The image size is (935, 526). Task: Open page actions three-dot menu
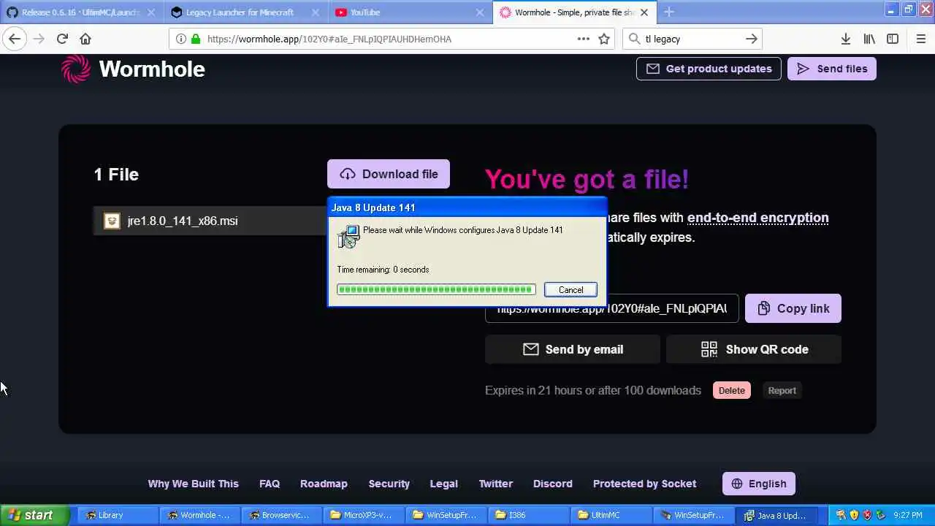tap(583, 39)
